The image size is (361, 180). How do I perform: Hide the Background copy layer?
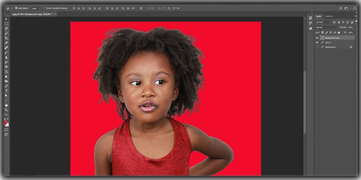point(317,38)
